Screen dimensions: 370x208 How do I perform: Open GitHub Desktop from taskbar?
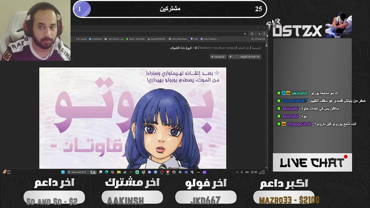click(x=174, y=172)
